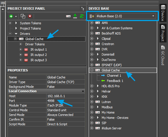Click the scroll up arrow at left edge

click(x=3, y=9)
